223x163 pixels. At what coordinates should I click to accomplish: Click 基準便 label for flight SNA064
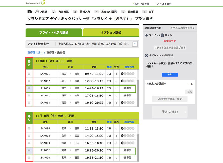coord(128,157)
